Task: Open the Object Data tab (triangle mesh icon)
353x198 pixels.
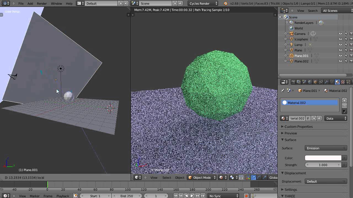Action: [x=332, y=82]
